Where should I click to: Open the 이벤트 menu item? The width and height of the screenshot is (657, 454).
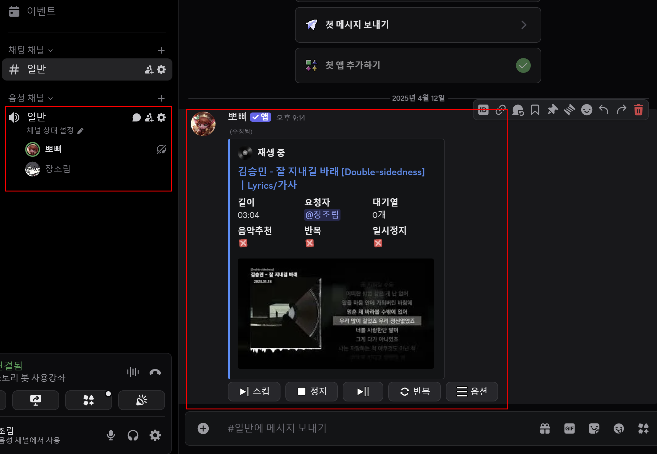41,11
